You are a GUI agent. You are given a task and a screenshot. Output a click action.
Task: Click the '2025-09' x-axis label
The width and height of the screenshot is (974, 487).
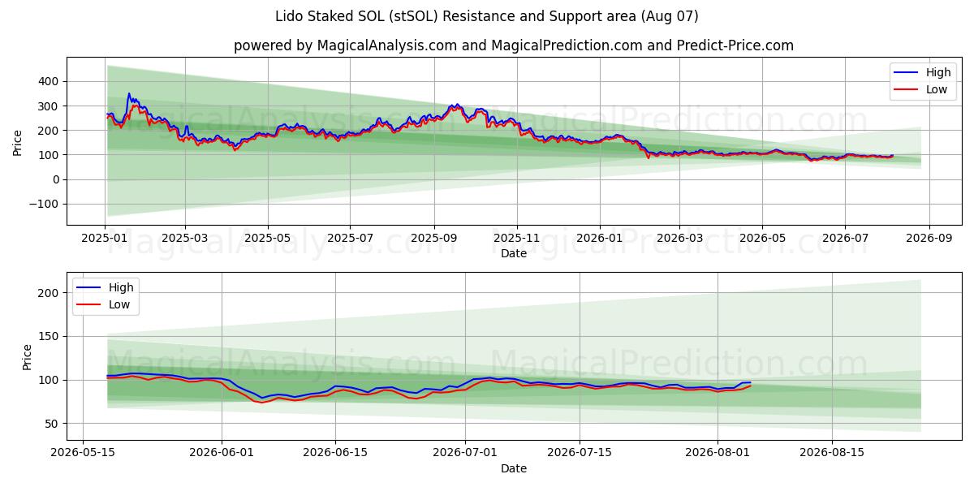tap(433, 238)
